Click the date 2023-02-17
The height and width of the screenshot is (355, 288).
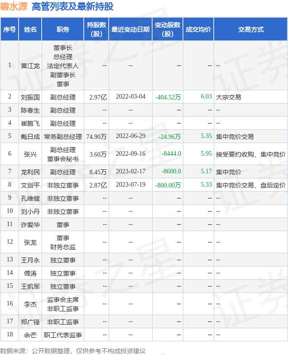[x=130, y=172]
